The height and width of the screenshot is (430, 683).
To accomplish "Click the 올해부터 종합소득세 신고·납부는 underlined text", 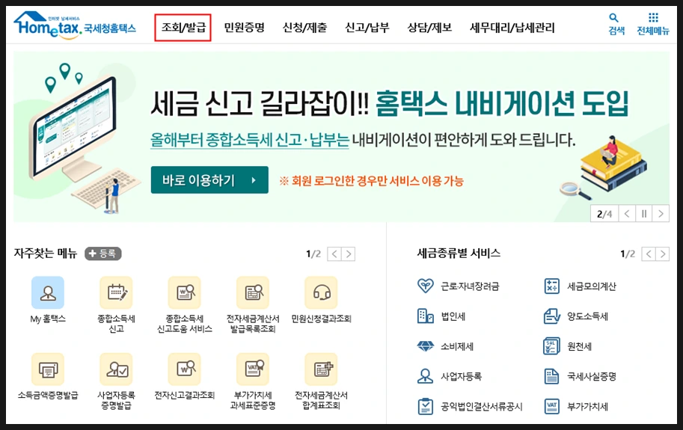I will tap(250, 140).
